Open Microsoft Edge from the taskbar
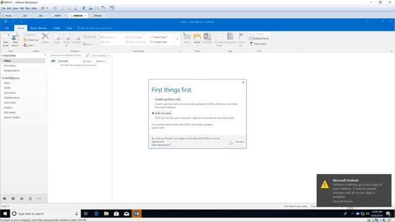395x222 pixels. tap(96, 214)
